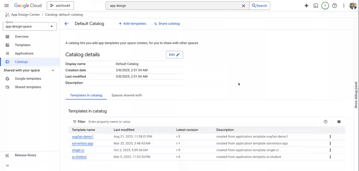Open the serverless-app template link
The image size is (359, 171).
[x=82, y=144]
